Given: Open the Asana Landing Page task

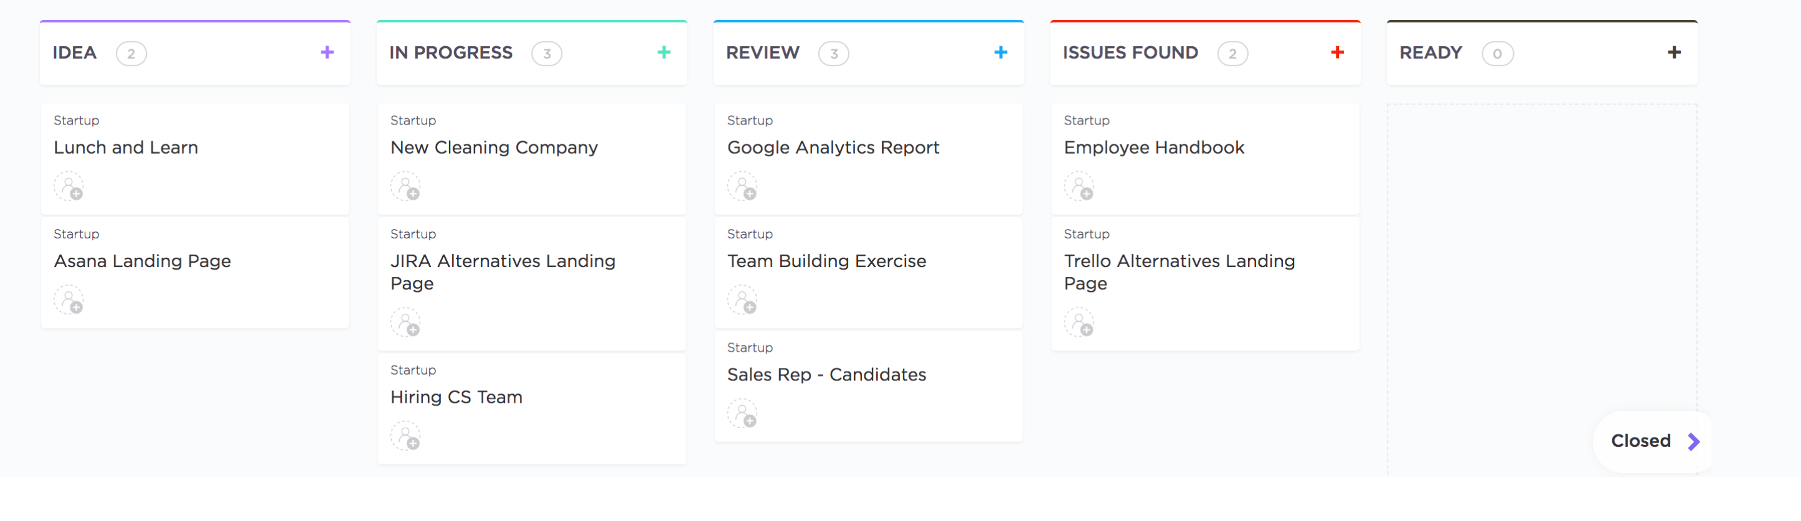Looking at the screenshot, I should pos(143,261).
